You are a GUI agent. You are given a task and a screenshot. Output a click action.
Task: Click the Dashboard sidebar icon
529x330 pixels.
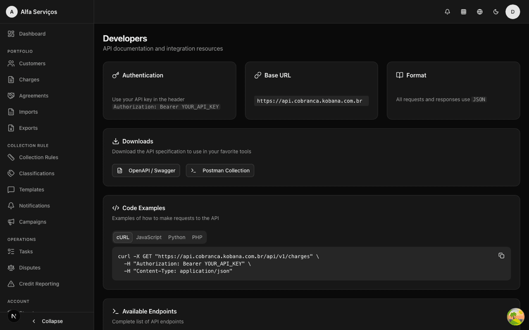click(11, 34)
